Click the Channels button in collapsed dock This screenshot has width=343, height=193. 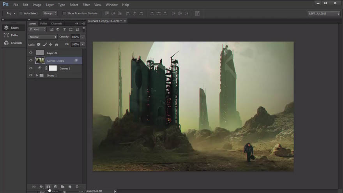13,42
